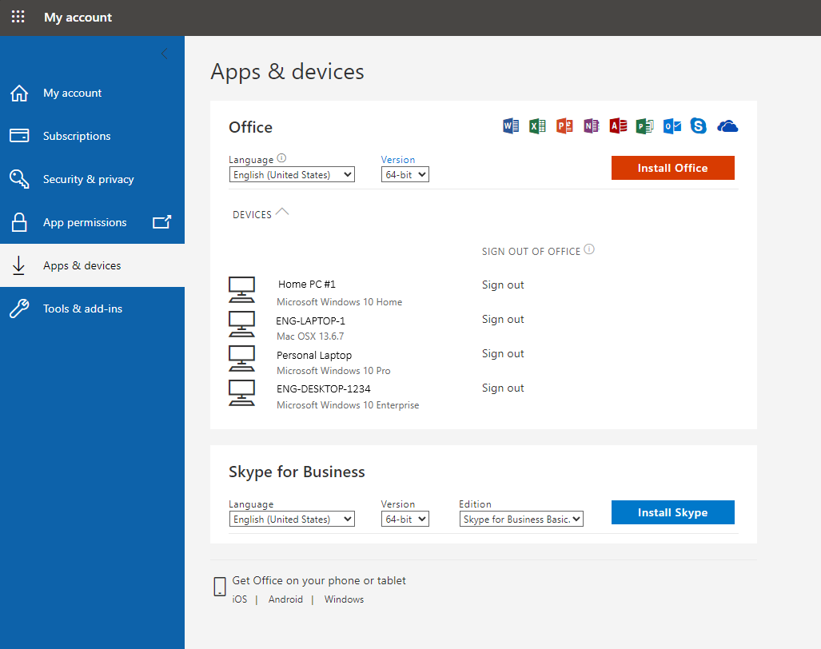Click the computer icon for ENG-DESKTOP-1234

[x=242, y=393]
